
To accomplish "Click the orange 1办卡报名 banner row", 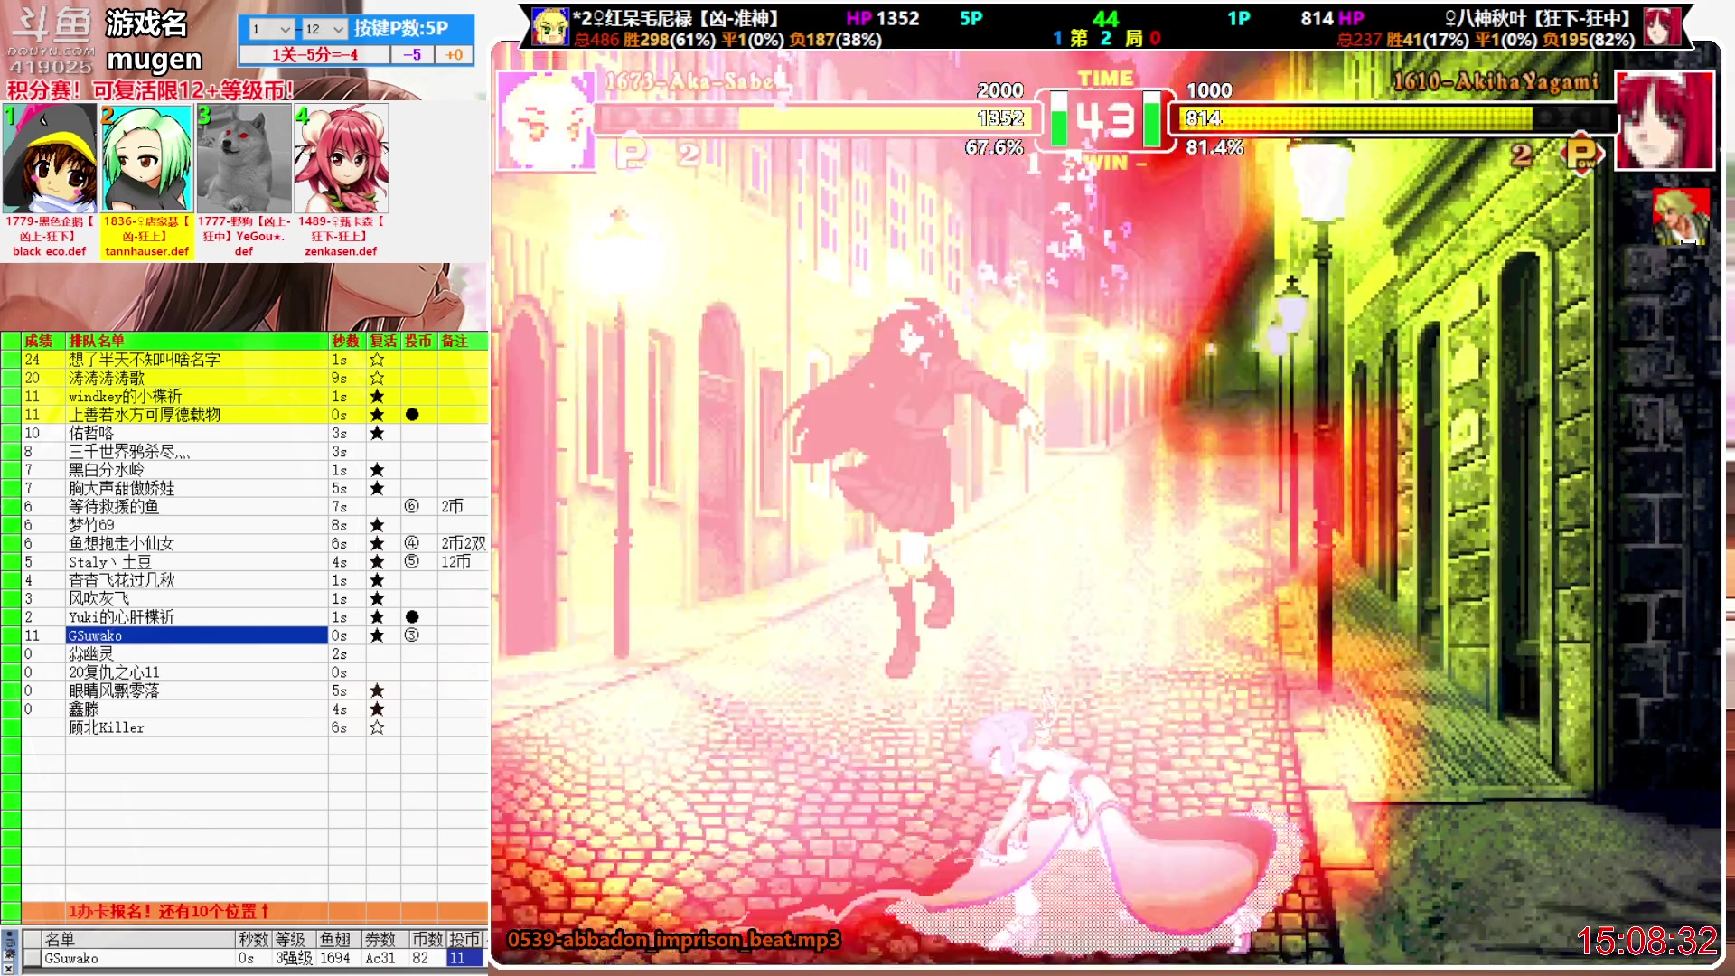I will click(254, 911).
